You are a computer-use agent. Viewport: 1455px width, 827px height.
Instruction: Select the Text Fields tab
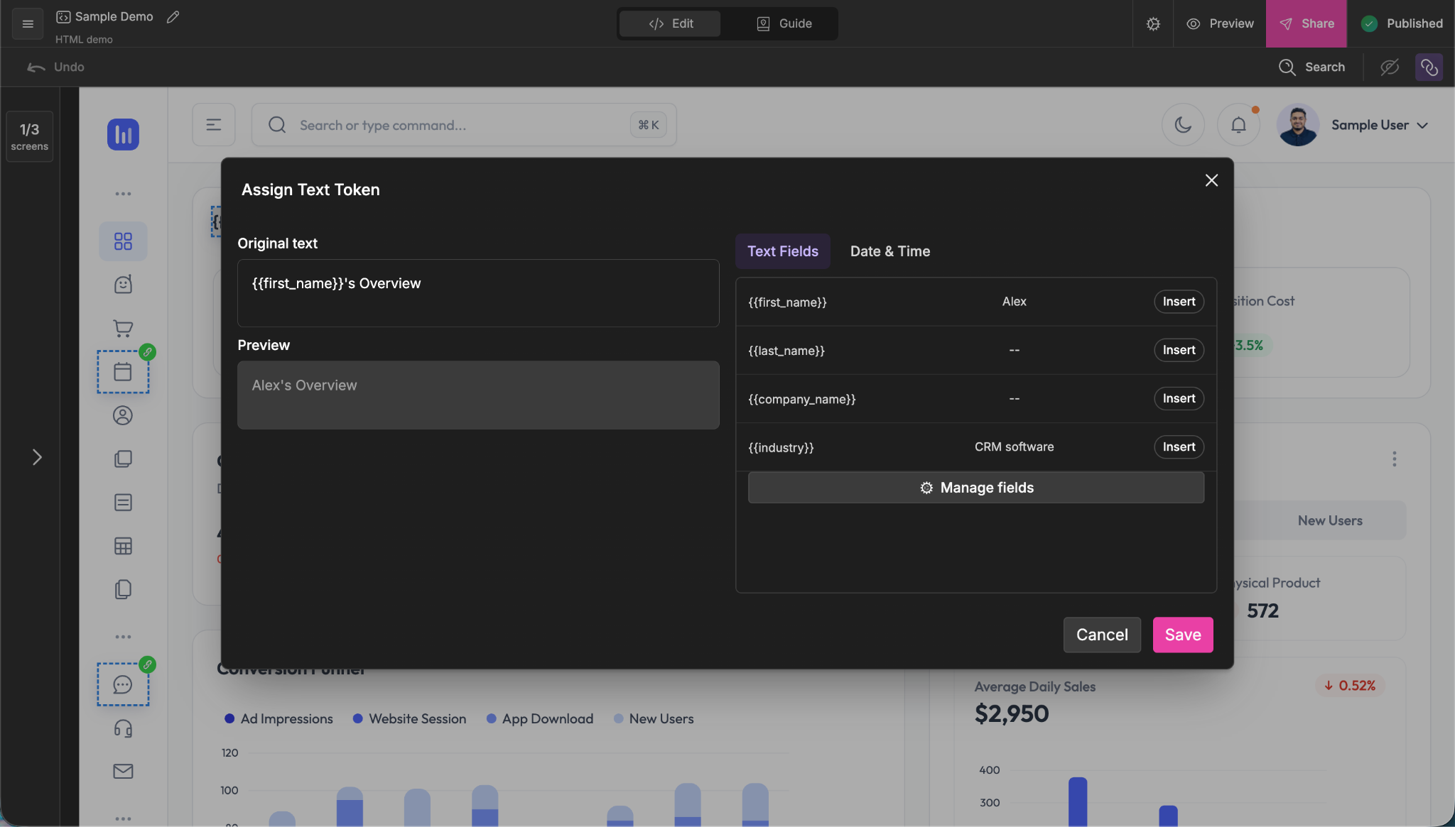782,251
